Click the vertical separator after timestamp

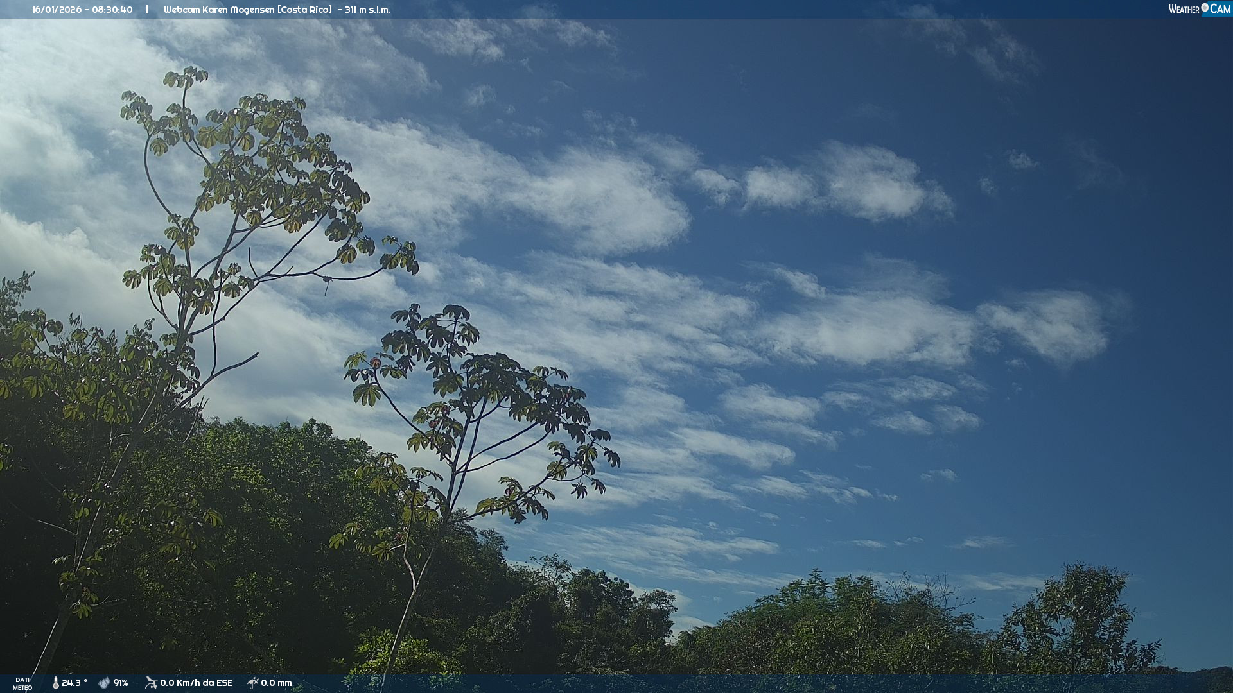click(147, 10)
